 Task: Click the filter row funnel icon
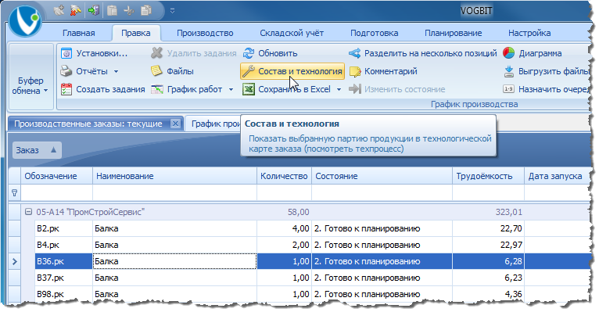coord(15,193)
